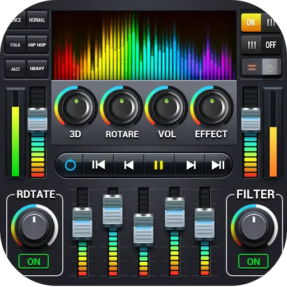Click the next track icon
This screenshot has height=287, width=287.
tap(191, 165)
